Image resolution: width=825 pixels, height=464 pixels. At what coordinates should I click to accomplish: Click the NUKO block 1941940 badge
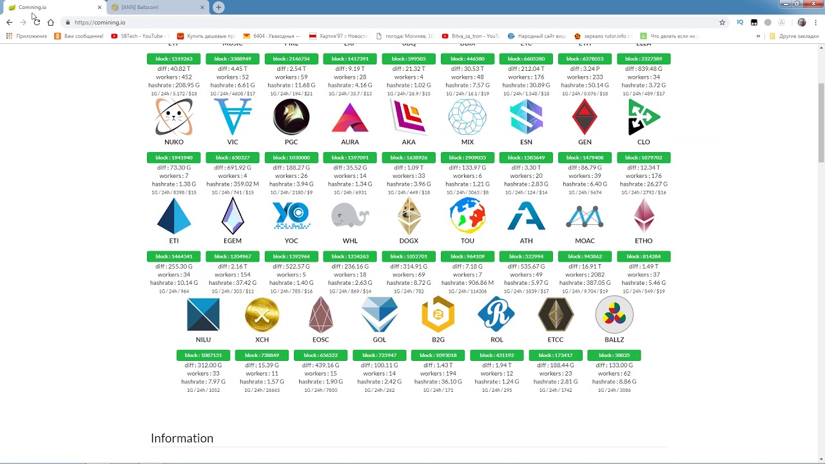(174, 158)
